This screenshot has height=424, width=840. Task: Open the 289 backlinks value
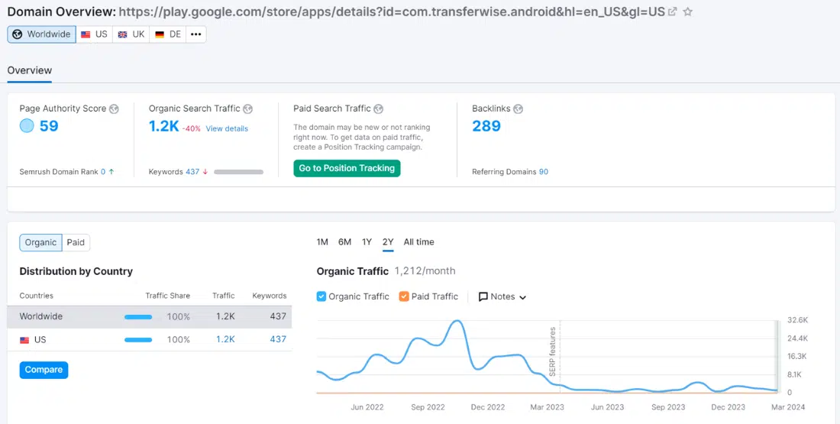[x=486, y=127]
